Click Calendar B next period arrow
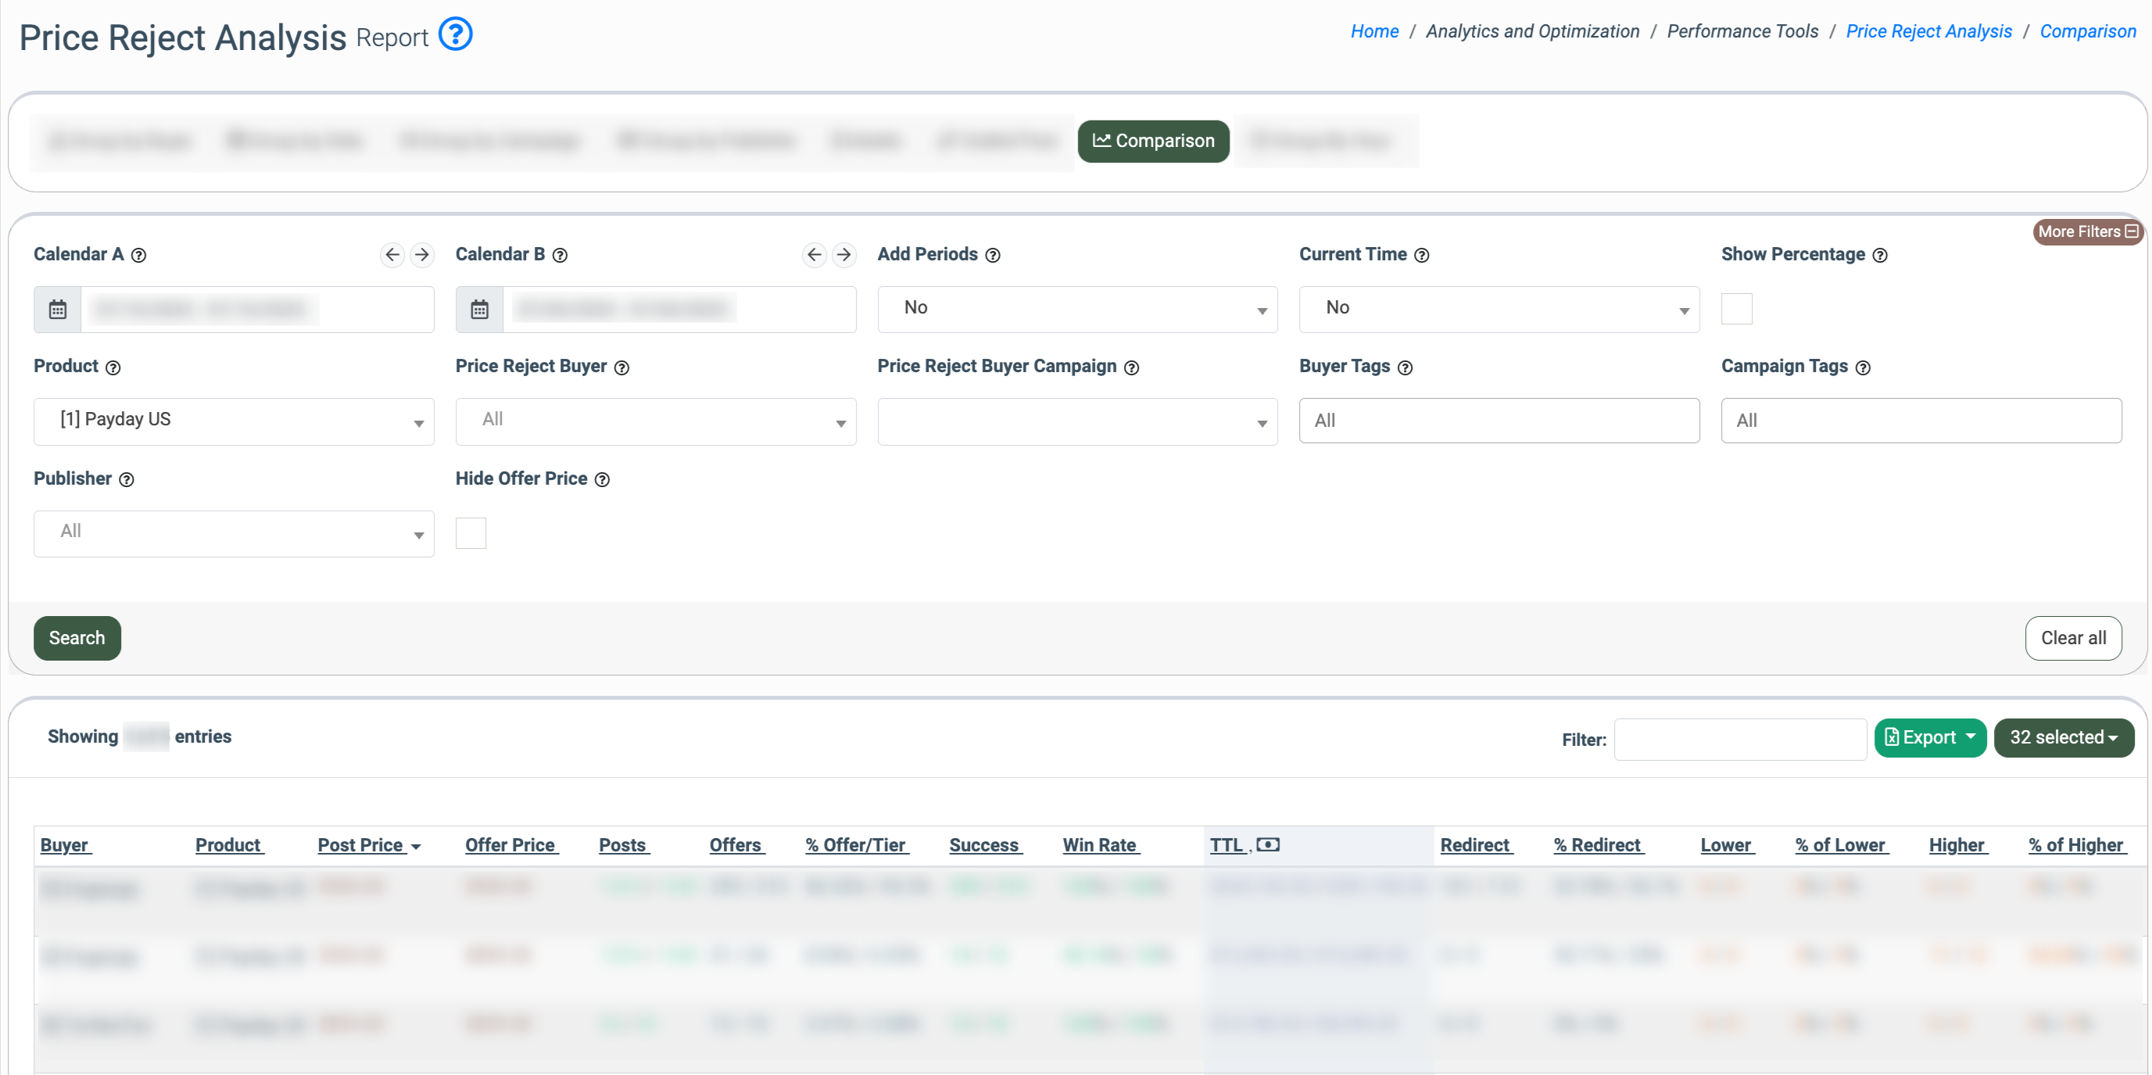This screenshot has width=2152, height=1075. click(844, 254)
